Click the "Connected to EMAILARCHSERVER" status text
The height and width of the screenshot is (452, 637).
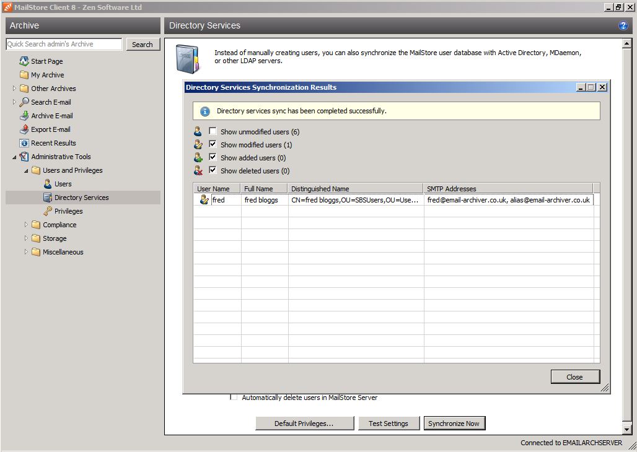point(571,443)
